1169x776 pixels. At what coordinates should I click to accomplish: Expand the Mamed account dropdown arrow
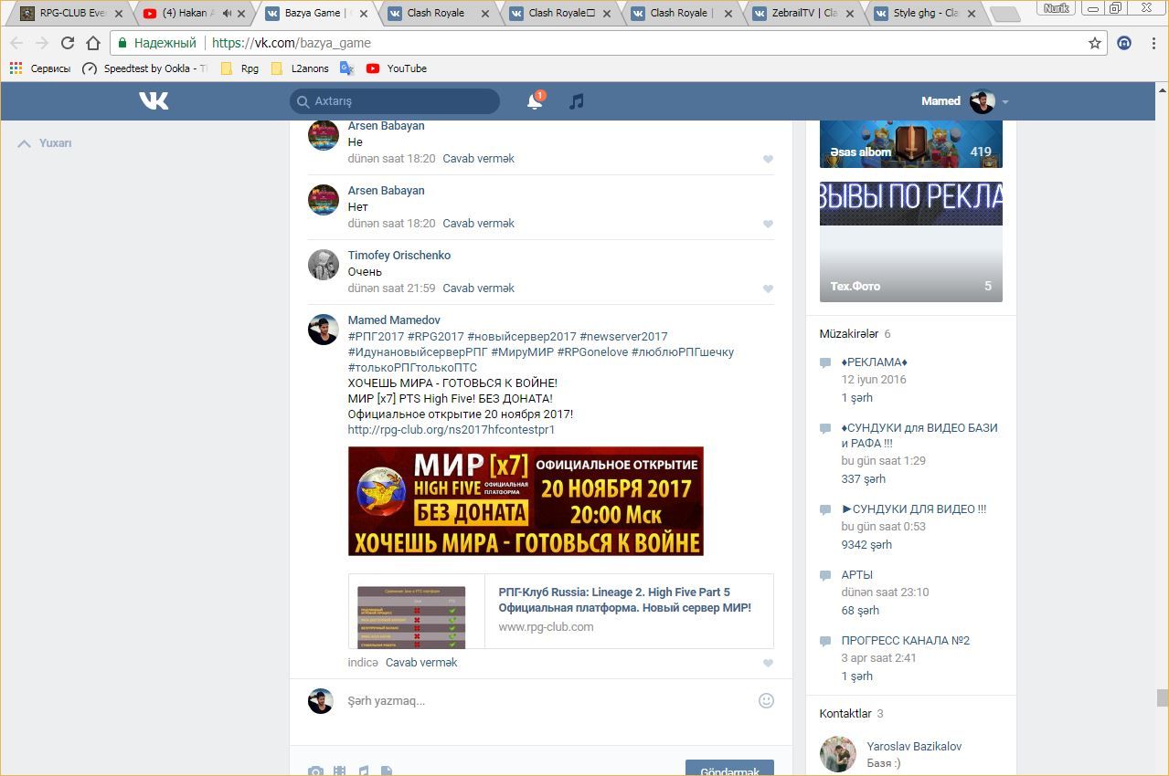coord(1005,102)
